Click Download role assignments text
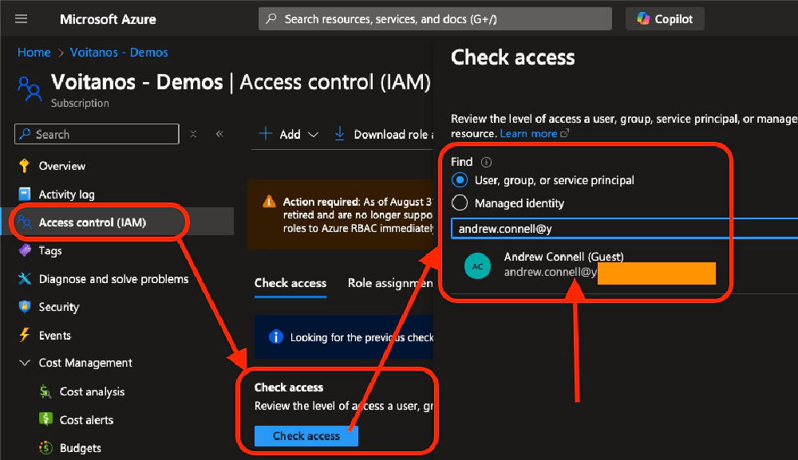 tap(394, 134)
